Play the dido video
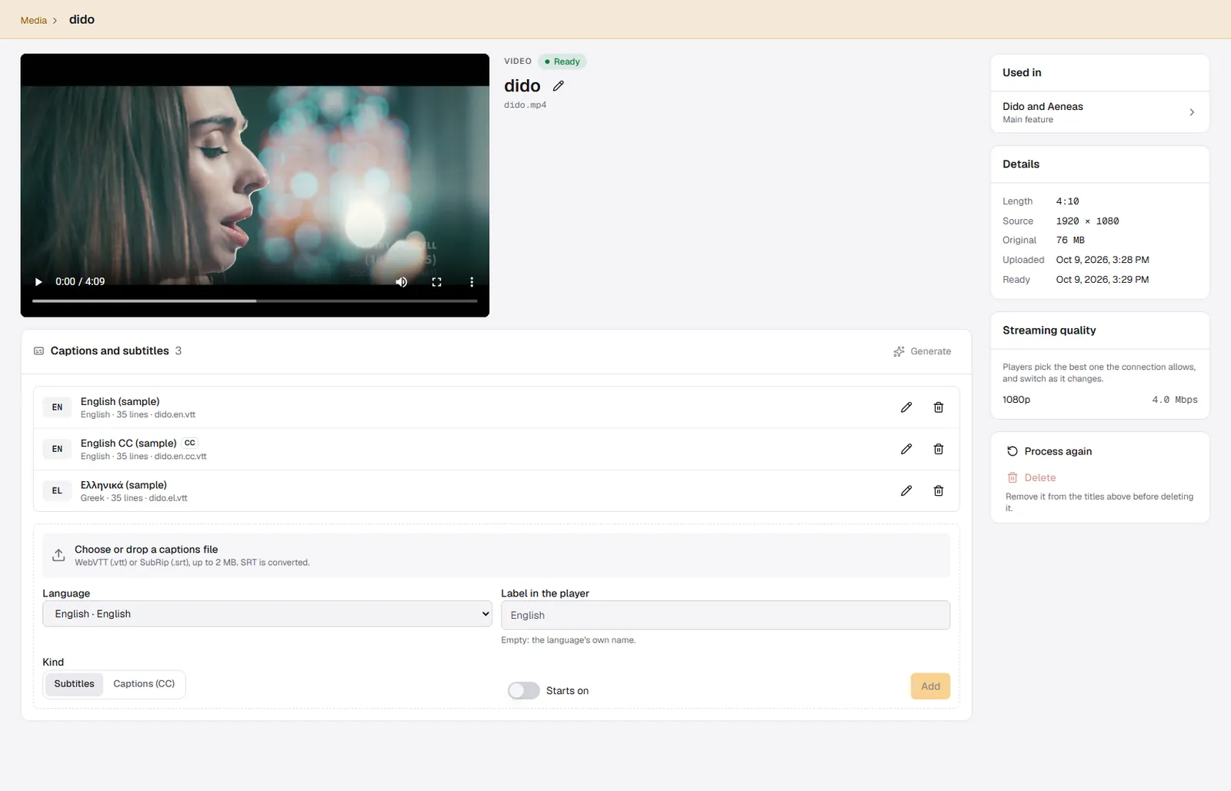Viewport: 1231px width, 791px height. [38, 282]
